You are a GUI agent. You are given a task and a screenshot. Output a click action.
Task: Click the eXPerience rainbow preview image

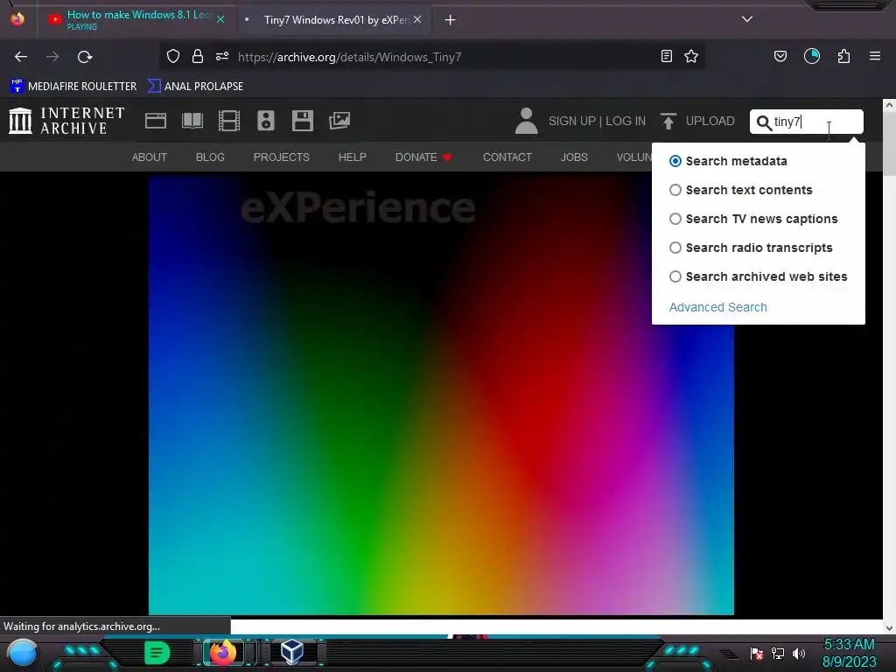click(x=441, y=395)
